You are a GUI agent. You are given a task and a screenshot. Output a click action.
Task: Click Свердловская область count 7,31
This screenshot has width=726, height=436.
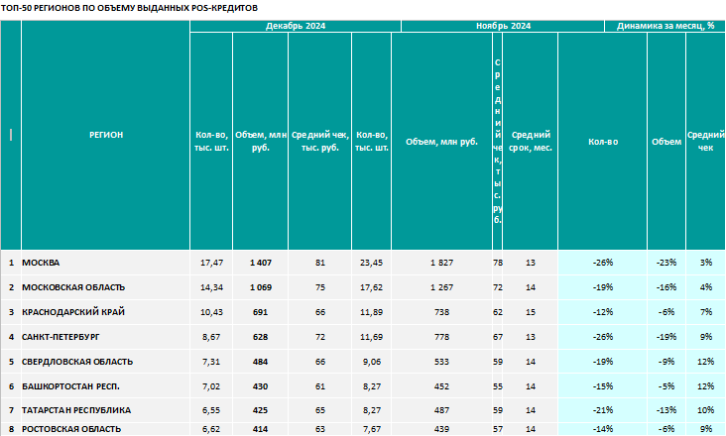pyautogui.click(x=211, y=362)
